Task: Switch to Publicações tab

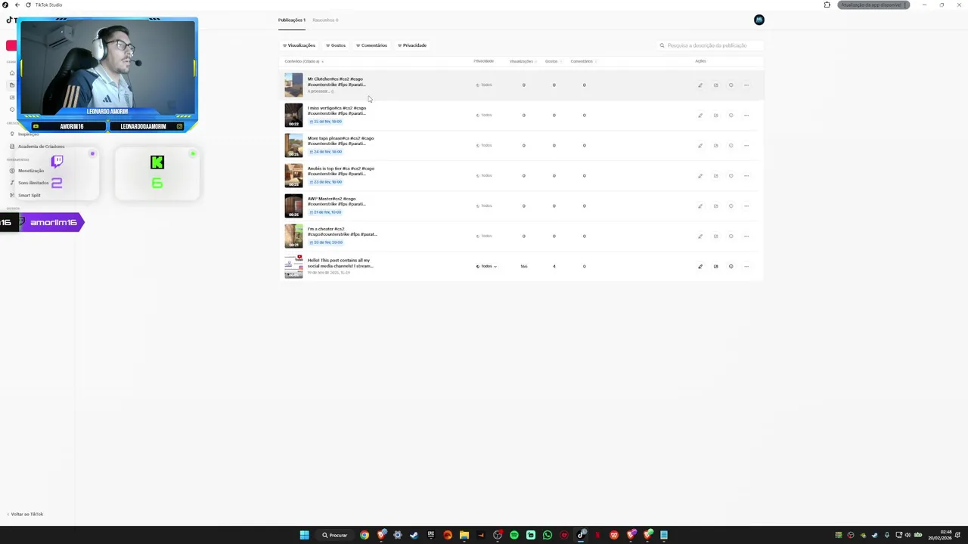Action: click(x=292, y=20)
